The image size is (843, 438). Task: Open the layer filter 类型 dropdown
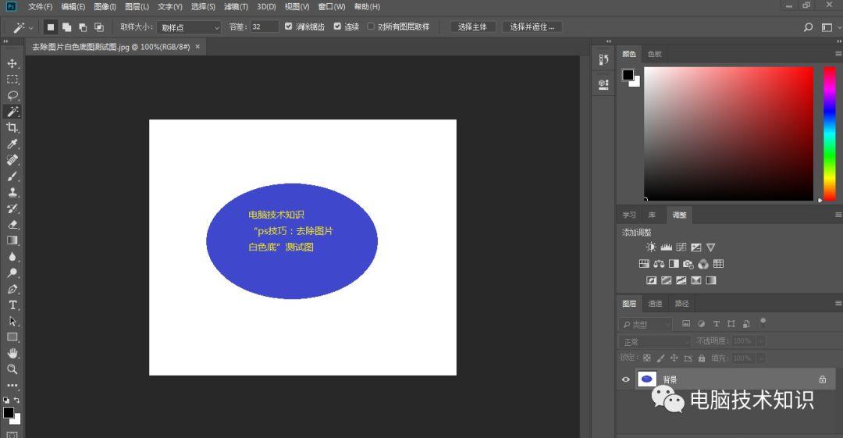click(x=646, y=325)
